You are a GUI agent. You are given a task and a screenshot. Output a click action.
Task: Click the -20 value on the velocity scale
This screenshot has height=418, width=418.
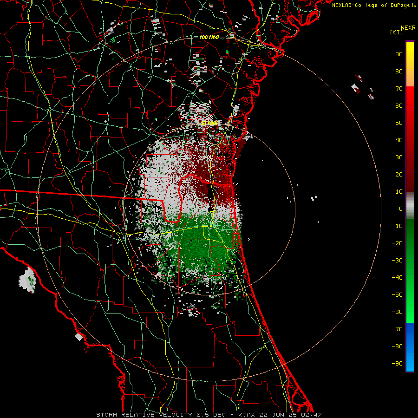pos(397,243)
